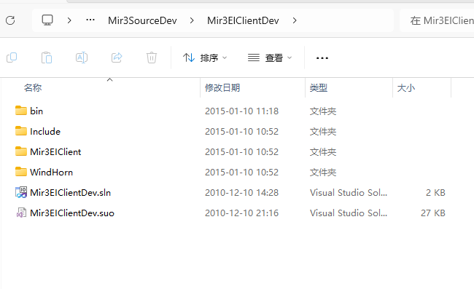Click the Share icon in the toolbar
Screen dimensions: 474x289
(x=117, y=58)
